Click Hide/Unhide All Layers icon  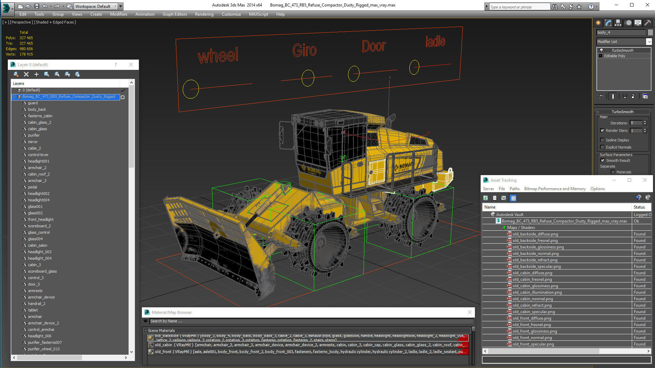[x=67, y=74]
